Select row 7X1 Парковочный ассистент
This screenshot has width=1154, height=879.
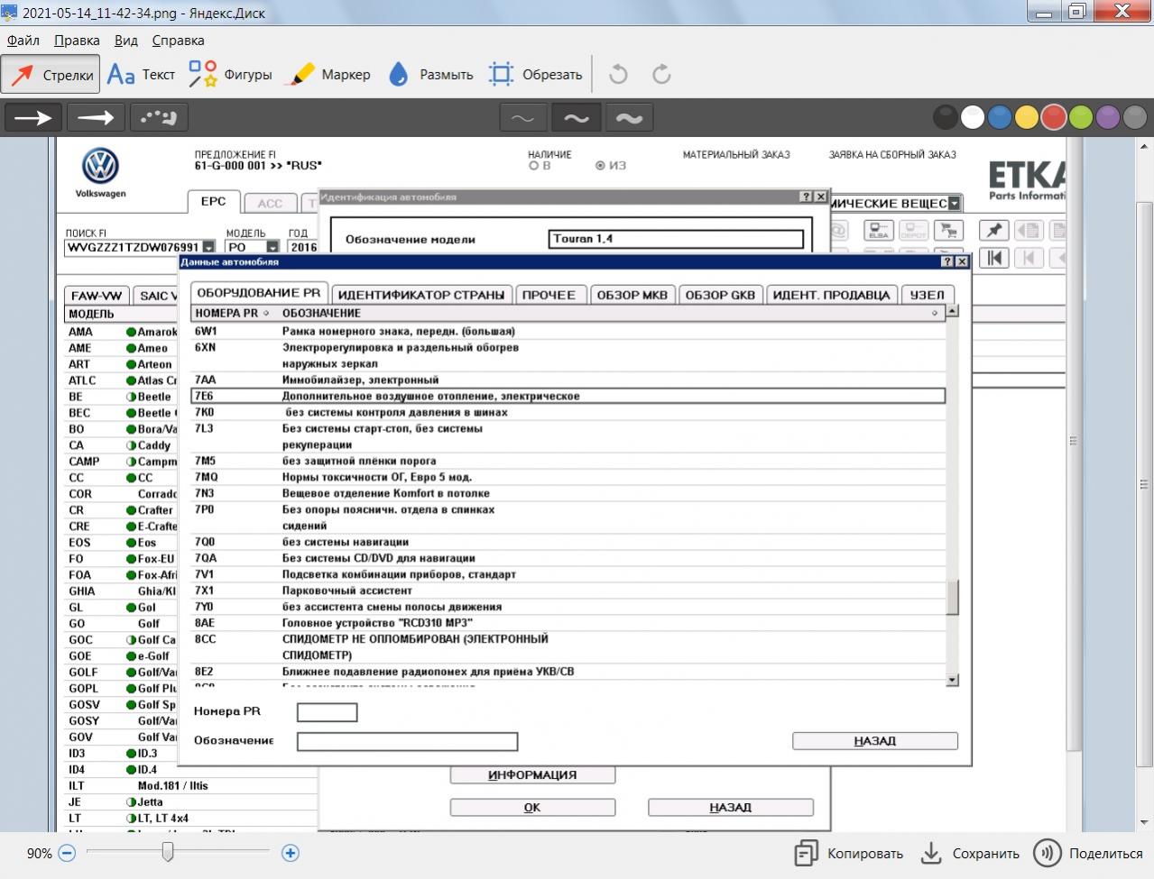568,591
